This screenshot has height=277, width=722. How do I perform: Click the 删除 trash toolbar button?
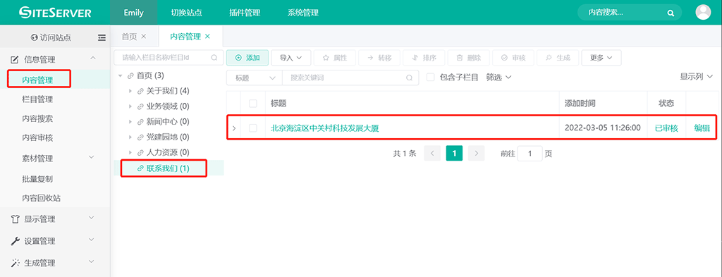tap(469, 58)
